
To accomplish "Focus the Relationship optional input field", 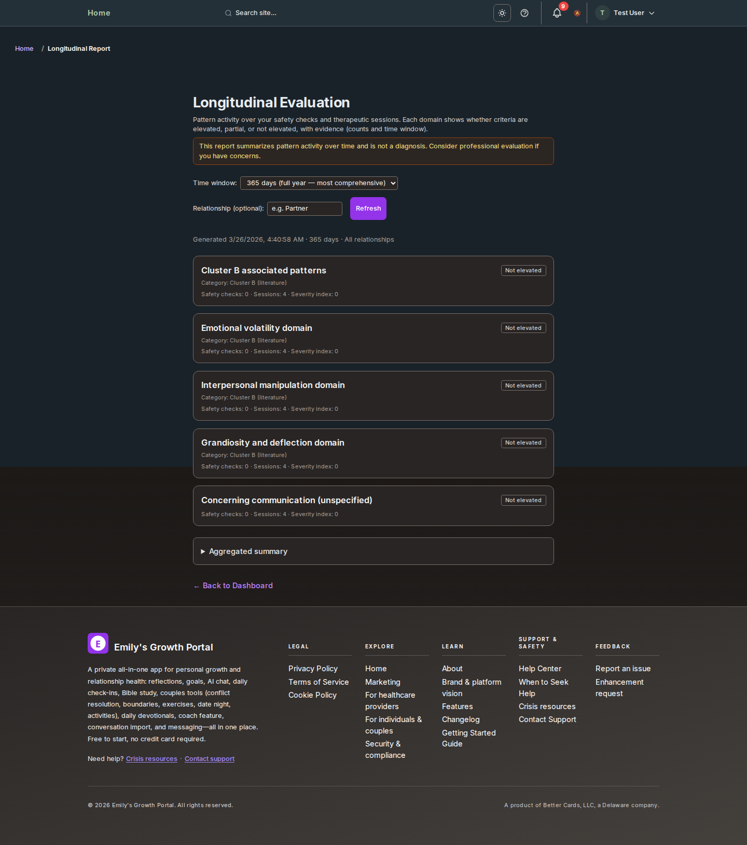I will [305, 209].
